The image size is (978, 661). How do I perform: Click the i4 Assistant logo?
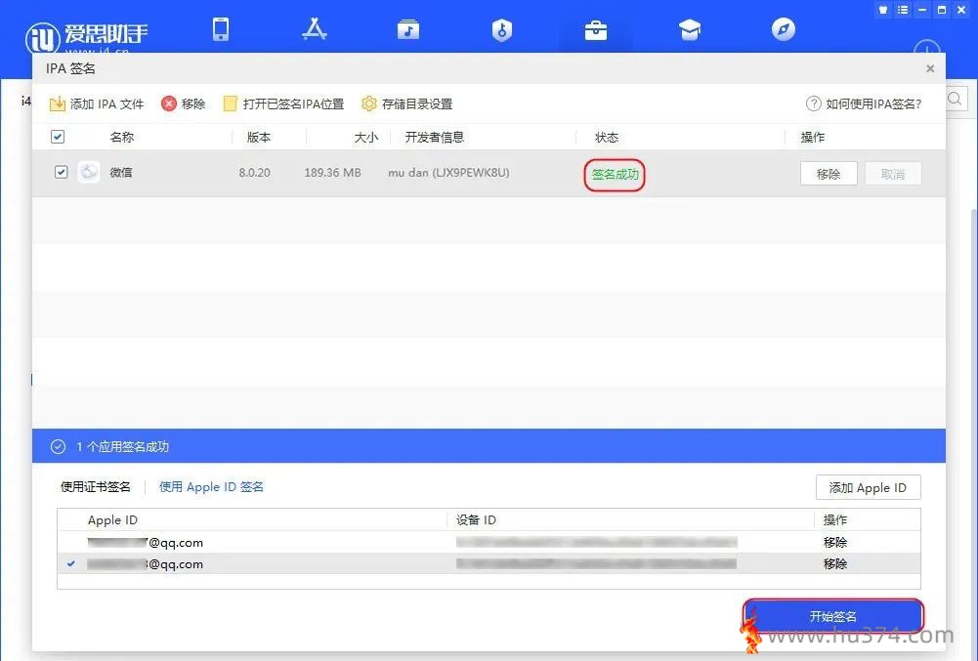pos(87,37)
